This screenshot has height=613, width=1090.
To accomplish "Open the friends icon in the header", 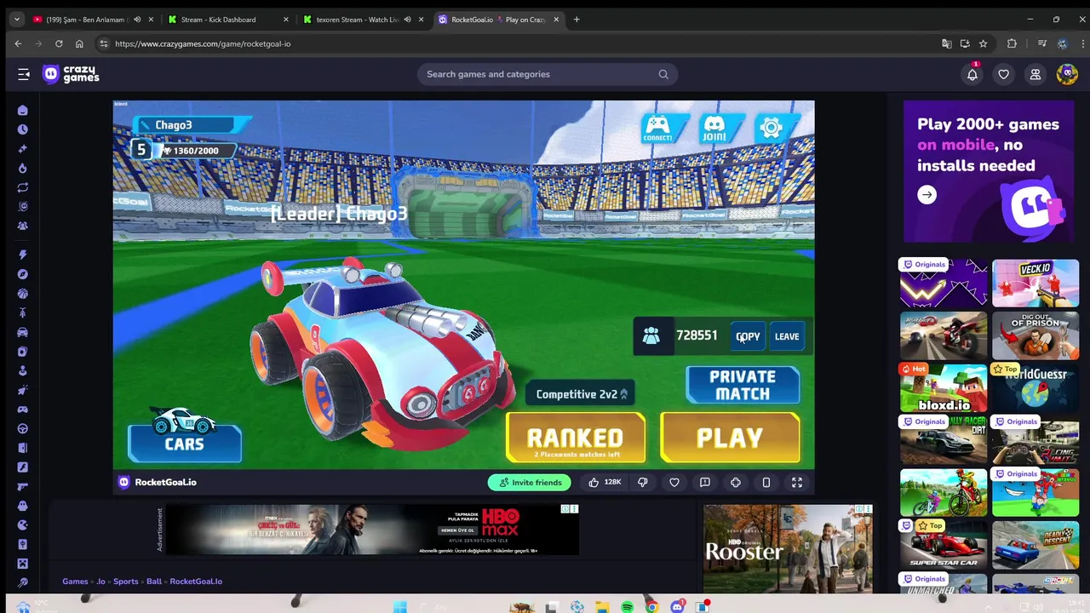I will [1035, 75].
